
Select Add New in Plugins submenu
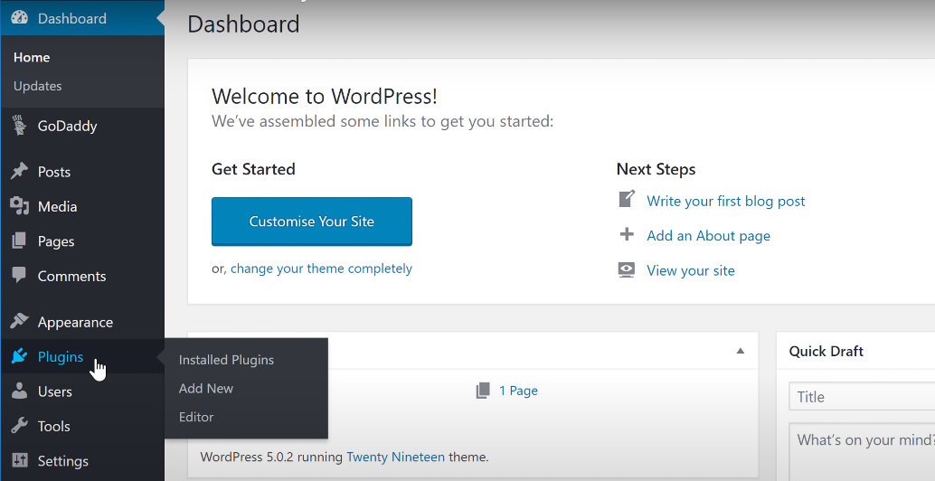pos(206,389)
